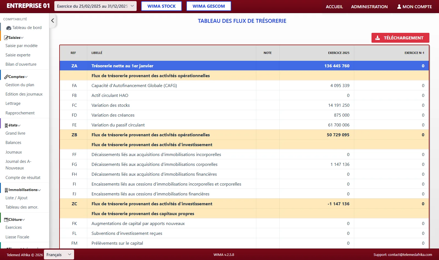Image resolution: width=439 pixels, height=260 pixels.
Task: Collapse the sidebar with the chevron arrow
Action: [53, 21]
